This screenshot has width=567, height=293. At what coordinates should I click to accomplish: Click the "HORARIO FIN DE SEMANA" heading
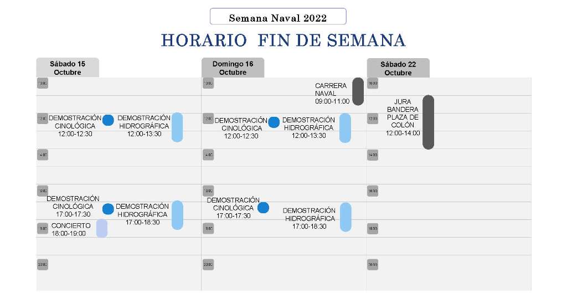(283, 40)
